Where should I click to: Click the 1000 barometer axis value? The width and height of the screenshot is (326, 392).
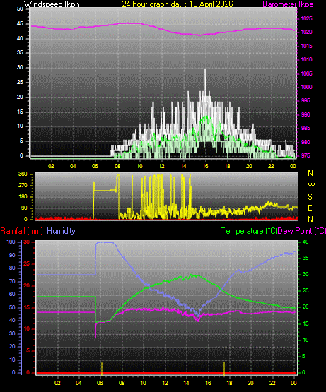306,87
